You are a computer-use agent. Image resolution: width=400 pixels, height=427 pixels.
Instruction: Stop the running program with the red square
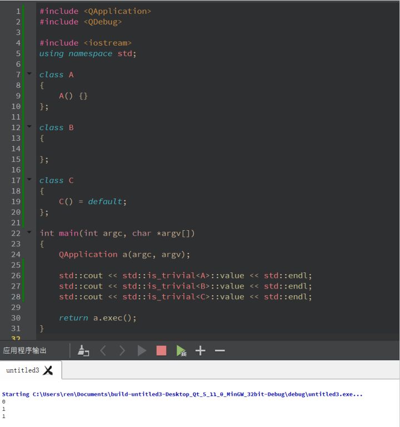coord(161,350)
